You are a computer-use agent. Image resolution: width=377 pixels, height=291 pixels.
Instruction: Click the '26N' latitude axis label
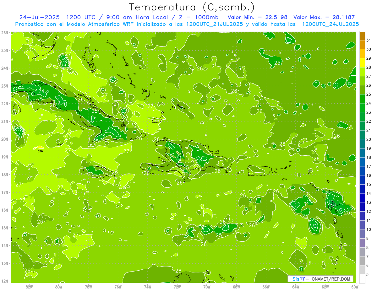pyautogui.click(x=5, y=33)
